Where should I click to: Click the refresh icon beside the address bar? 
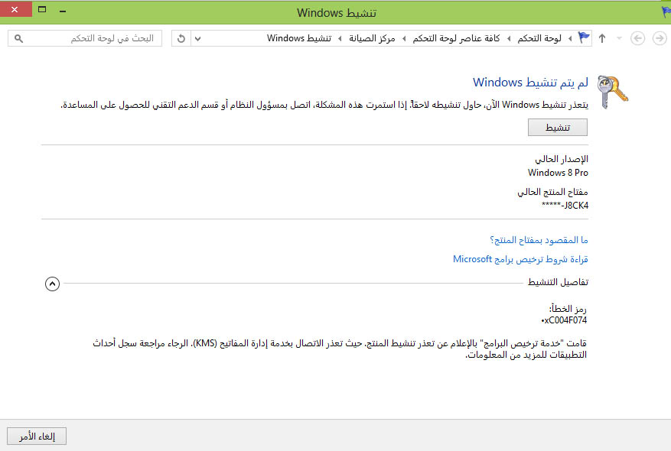coord(181,38)
